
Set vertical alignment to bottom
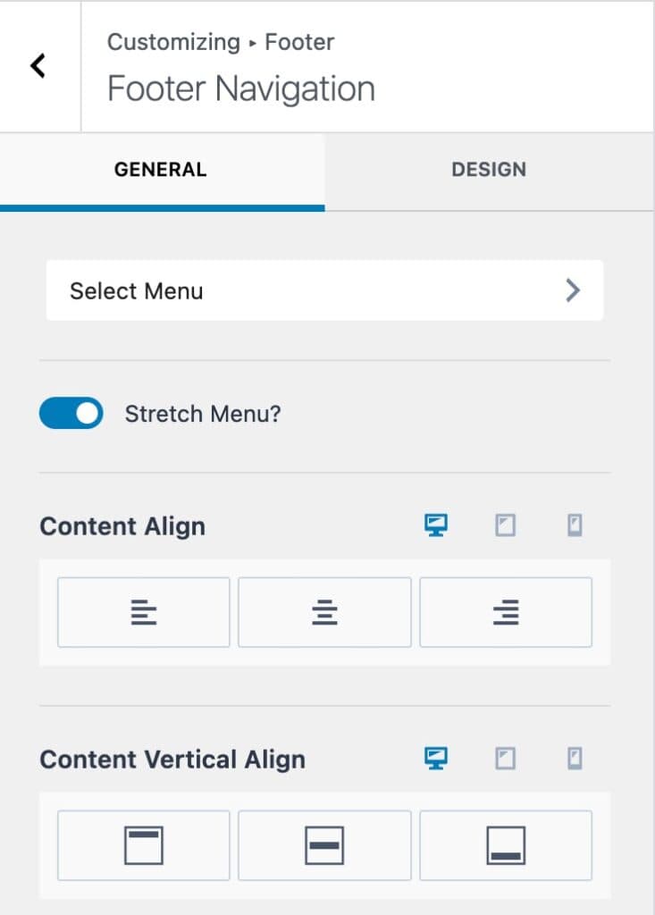pos(506,845)
